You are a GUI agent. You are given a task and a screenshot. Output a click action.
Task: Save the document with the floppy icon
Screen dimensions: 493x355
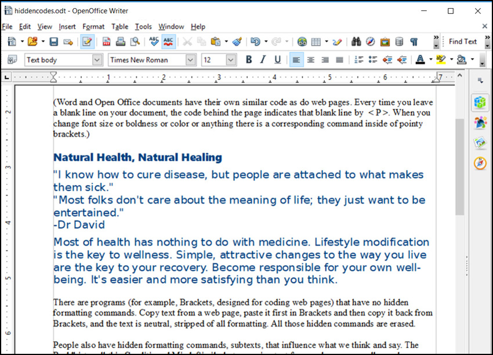[x=54, y=42]
